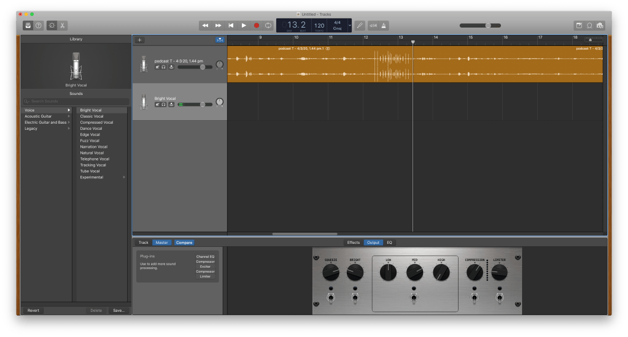Toggle the Cycle loop button

point(268,25)
